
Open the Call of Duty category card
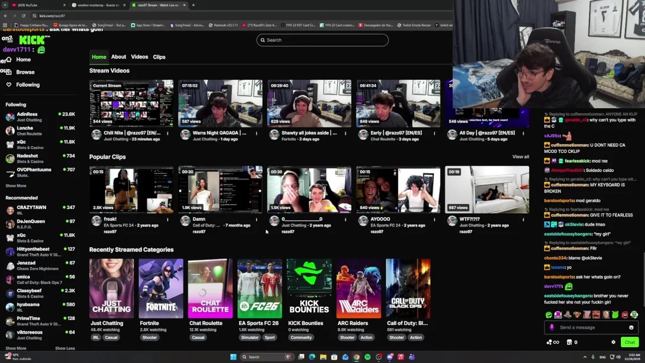click(408, 288)
